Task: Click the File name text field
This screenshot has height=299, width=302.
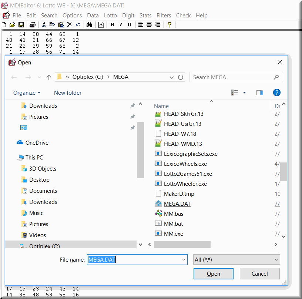Action: coord(137,259)
